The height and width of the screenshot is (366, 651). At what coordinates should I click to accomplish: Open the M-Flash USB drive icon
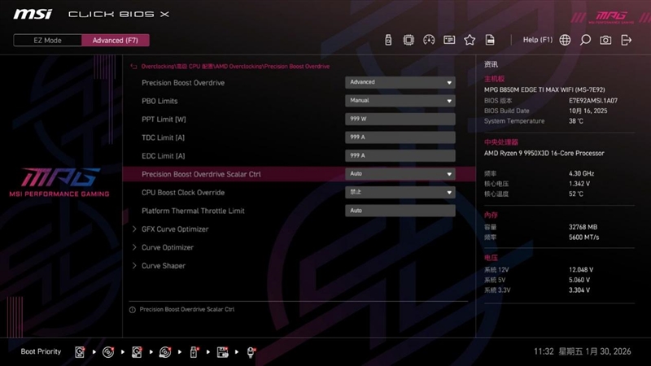[388, 40]
